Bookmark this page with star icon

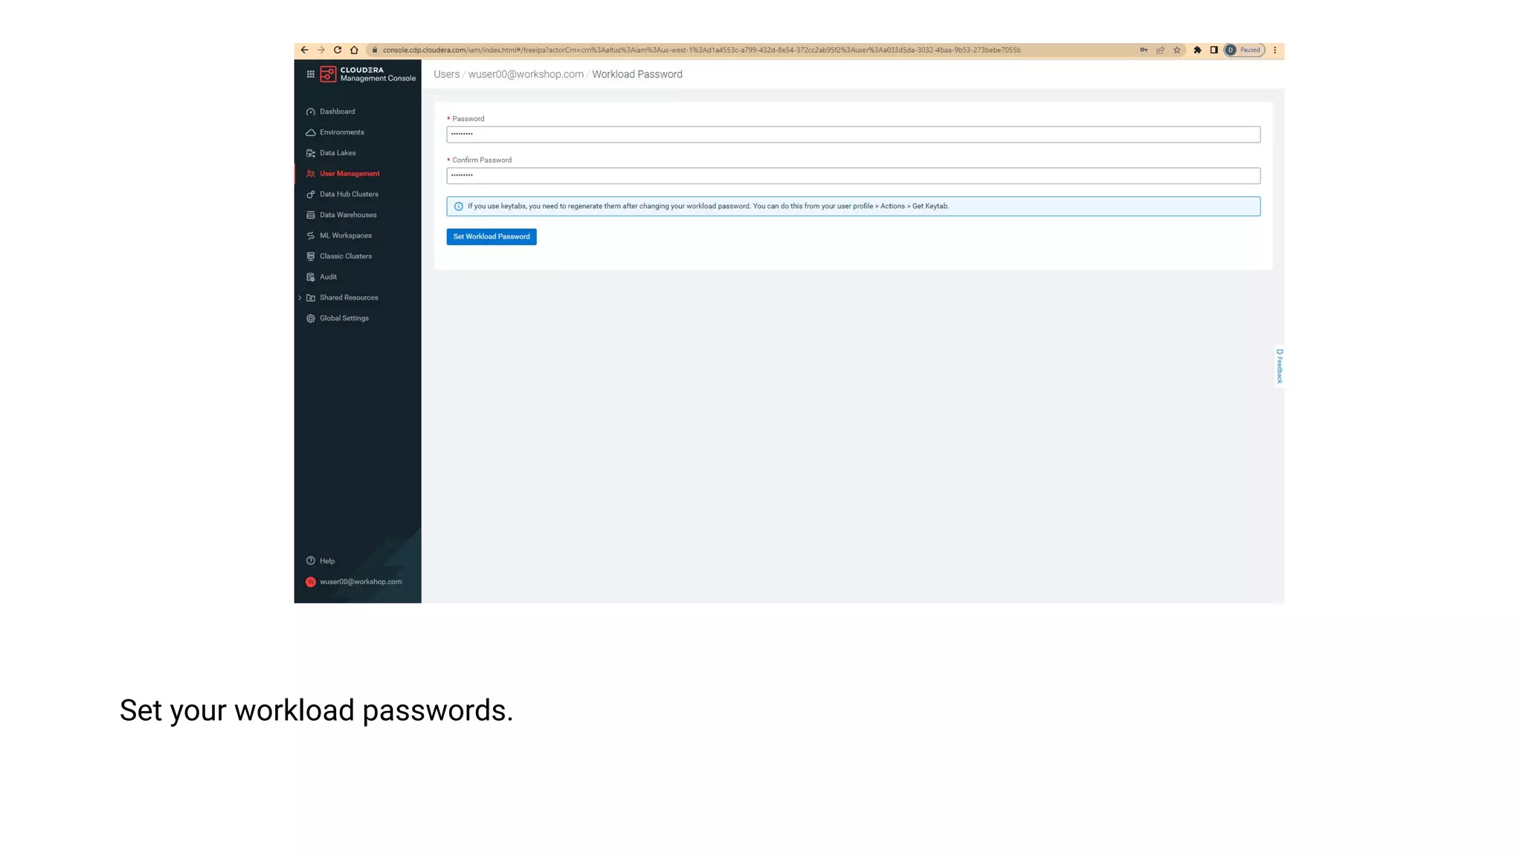(1177, 51)
